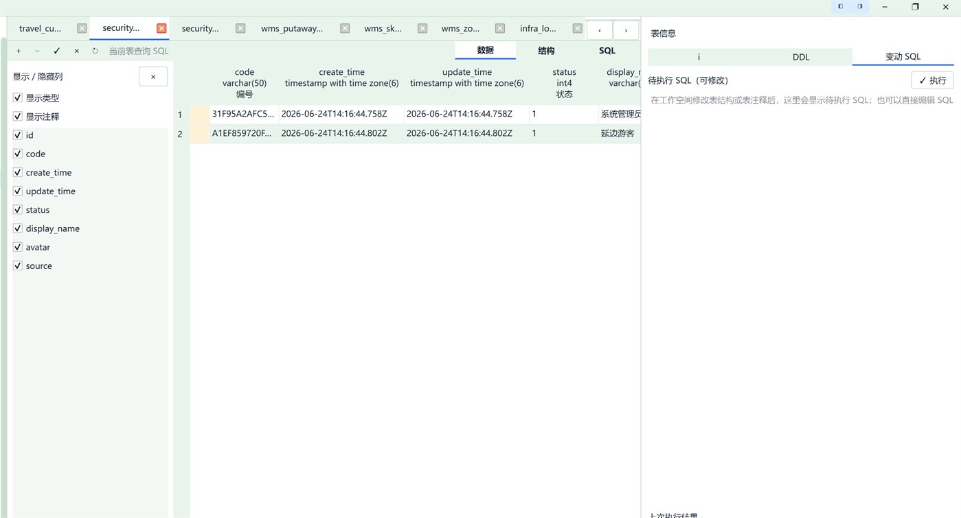Open the SQL view tab

pos(607,50)
